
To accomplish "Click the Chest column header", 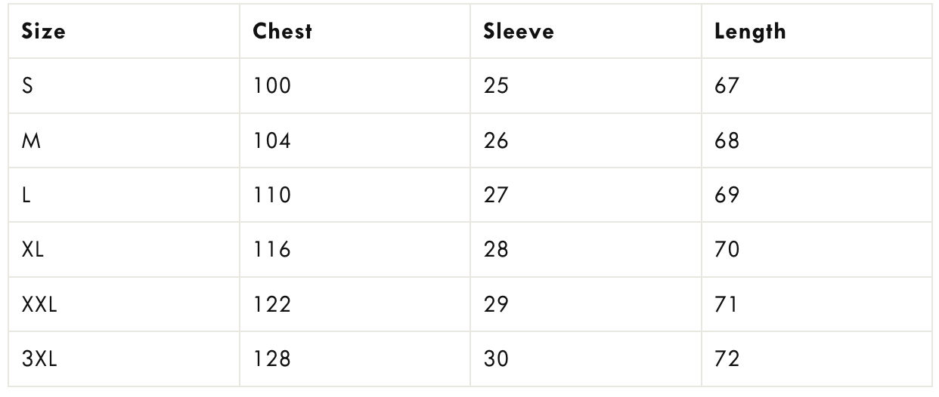I will pyautogui.click(x=283, y=32).
